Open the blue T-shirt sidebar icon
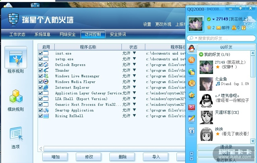This screenshot has height=163, width=257. tap(192, 131)
